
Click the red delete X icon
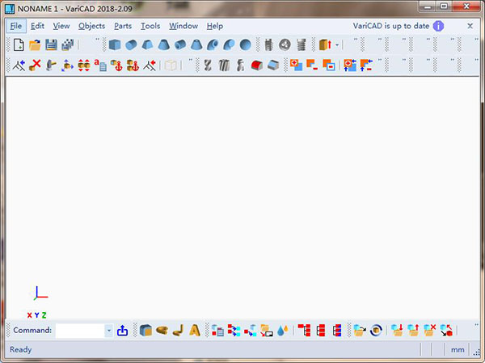(35, 65)
